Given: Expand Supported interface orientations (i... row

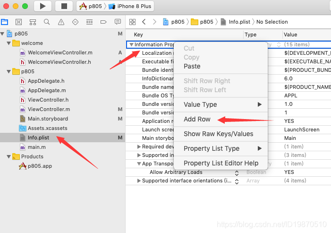Looking at the screenshot, I should 139,181.
